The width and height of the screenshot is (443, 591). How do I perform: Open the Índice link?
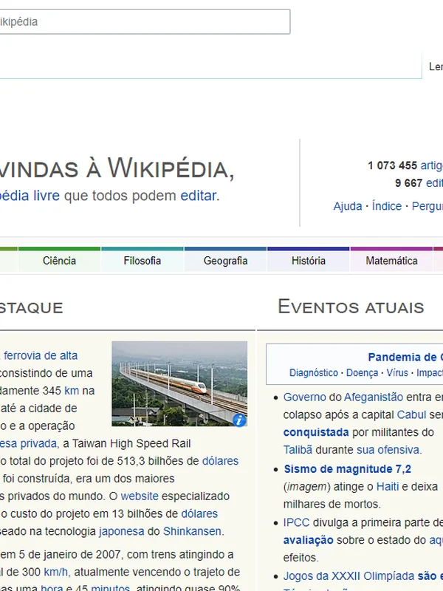pos(386,206)
